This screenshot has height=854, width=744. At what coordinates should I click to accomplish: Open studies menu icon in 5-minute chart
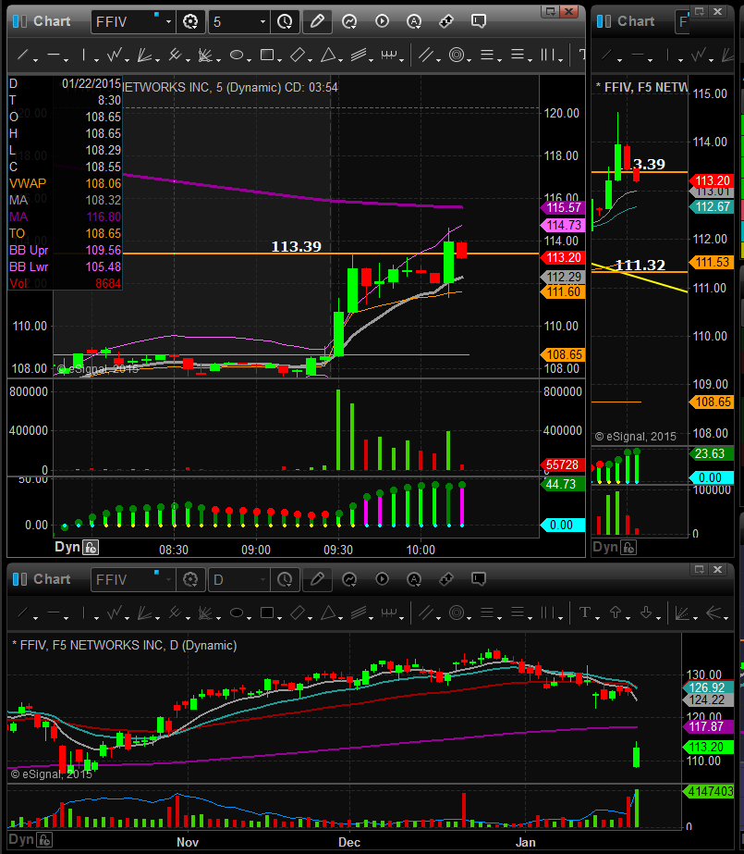[x=349, y=22]
